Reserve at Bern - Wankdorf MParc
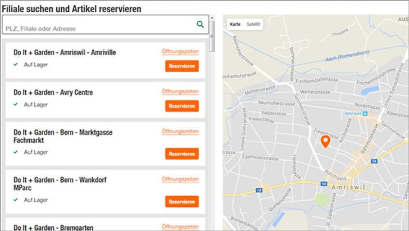The image size is (409, 231). click(x=182, y=202)
